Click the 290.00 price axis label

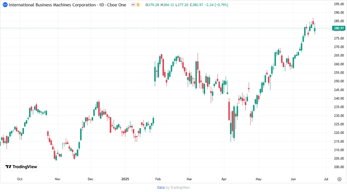coord(339,13)
